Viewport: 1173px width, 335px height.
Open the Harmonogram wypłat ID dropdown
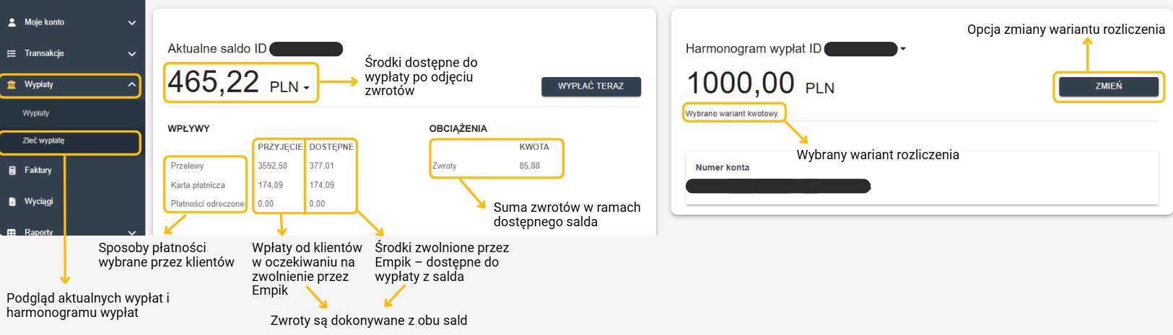(x=903, y=49)
